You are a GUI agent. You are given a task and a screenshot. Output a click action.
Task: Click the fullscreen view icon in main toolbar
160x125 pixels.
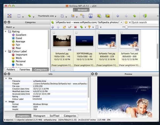point(9,16)
